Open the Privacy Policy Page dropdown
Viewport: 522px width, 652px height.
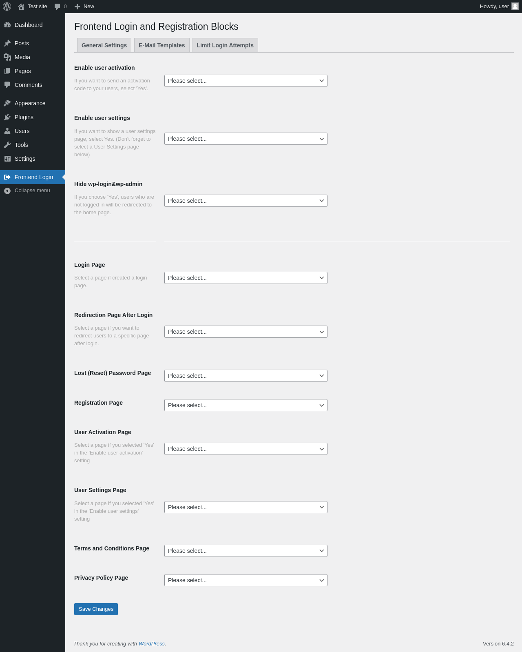coord(246,580)
